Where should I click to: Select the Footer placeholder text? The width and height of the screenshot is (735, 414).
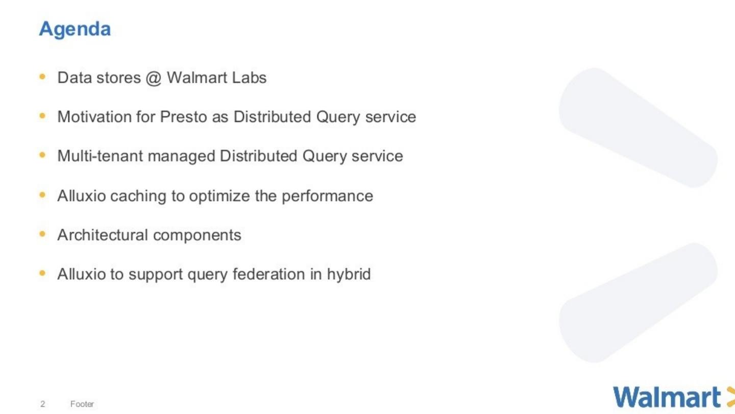(x=82, y=404)
